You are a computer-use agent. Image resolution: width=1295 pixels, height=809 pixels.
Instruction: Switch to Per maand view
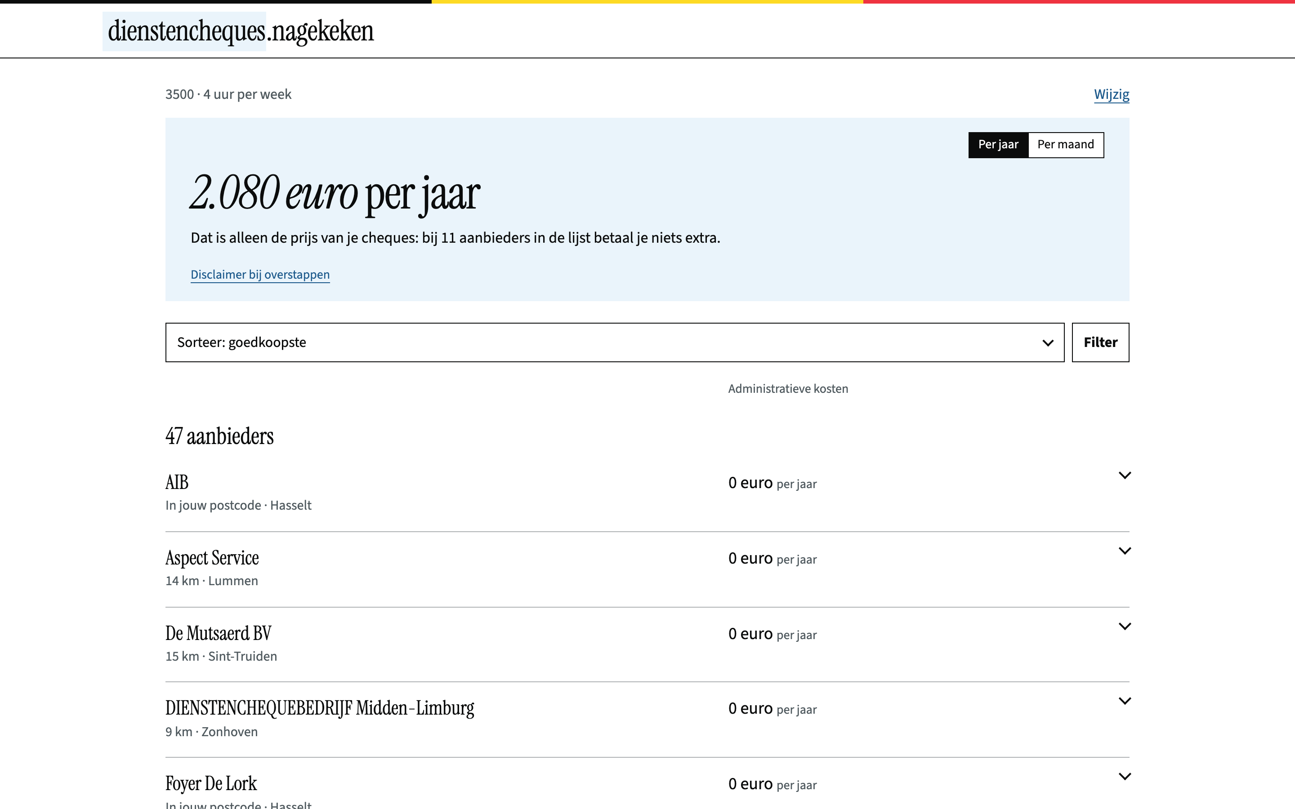[1065, 144]
